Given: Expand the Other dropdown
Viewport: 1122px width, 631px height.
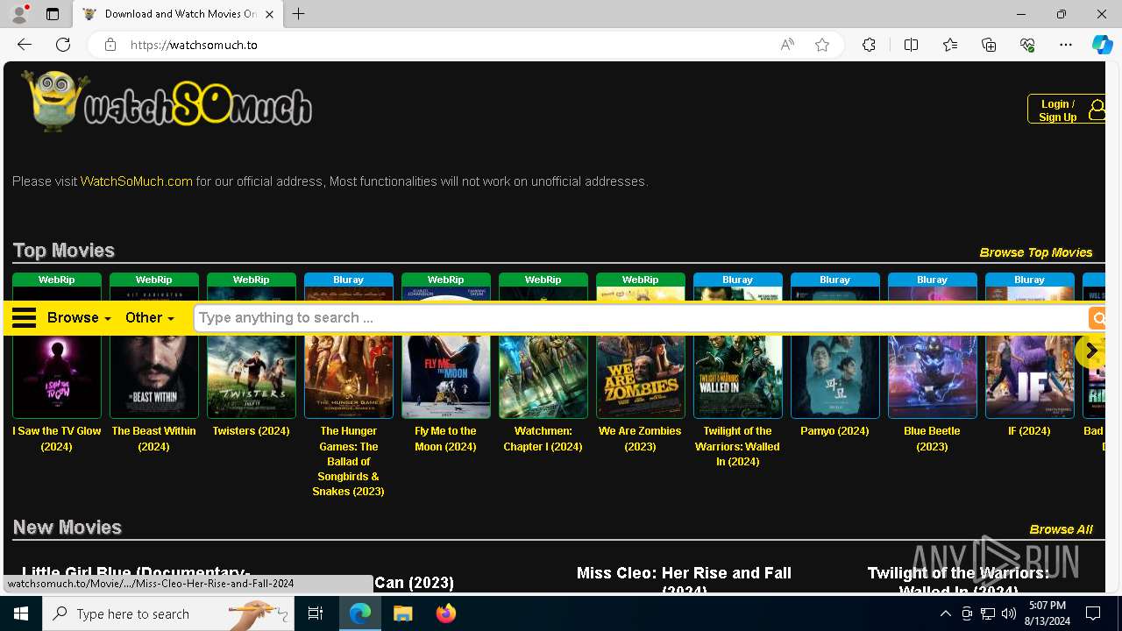Looking at the screenshot, I should point(149,317).
